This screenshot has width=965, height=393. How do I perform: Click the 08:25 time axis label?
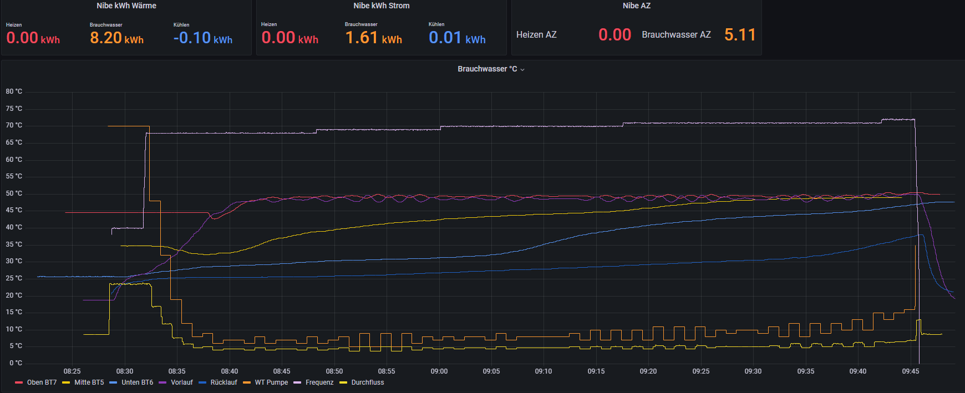[x=72, y=371]
